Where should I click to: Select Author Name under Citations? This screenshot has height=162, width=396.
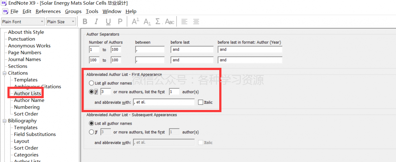click(x=29, y=100)
